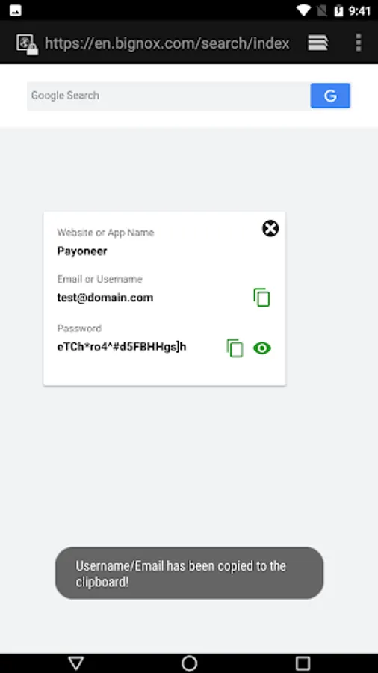
Task: Tap the picture notification icon in the status bar
Action: coord(16,10)
